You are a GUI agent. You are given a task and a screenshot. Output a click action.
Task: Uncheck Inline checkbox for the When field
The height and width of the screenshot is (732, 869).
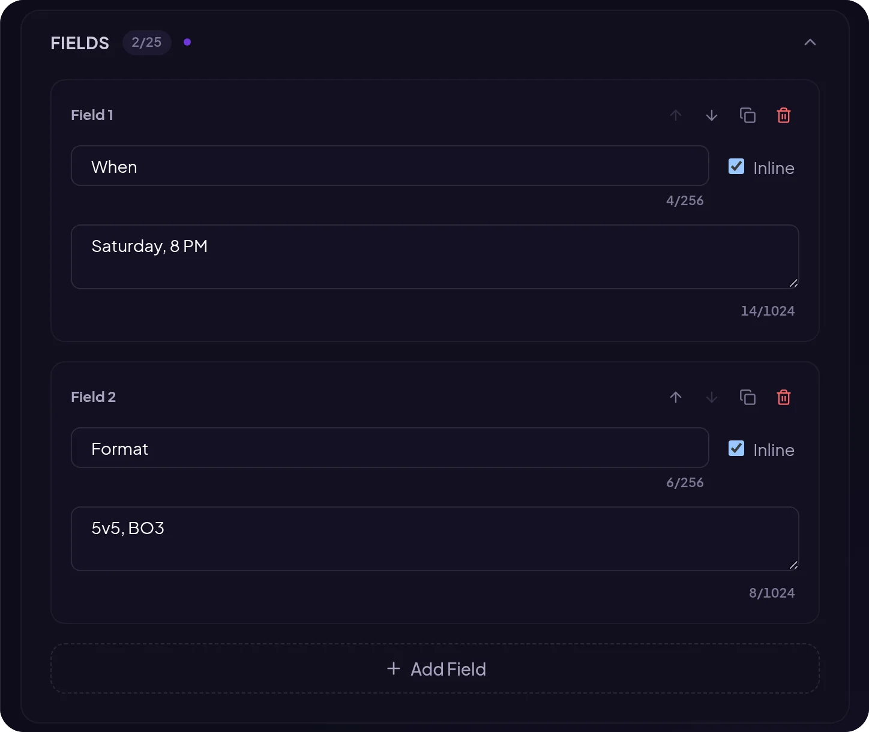pos(736,166)
